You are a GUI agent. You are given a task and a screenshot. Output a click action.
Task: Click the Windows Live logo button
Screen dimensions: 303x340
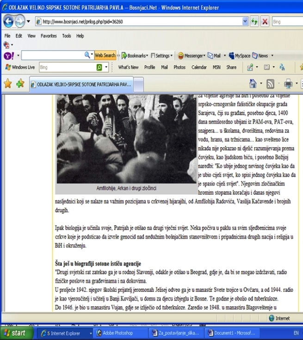20,67
